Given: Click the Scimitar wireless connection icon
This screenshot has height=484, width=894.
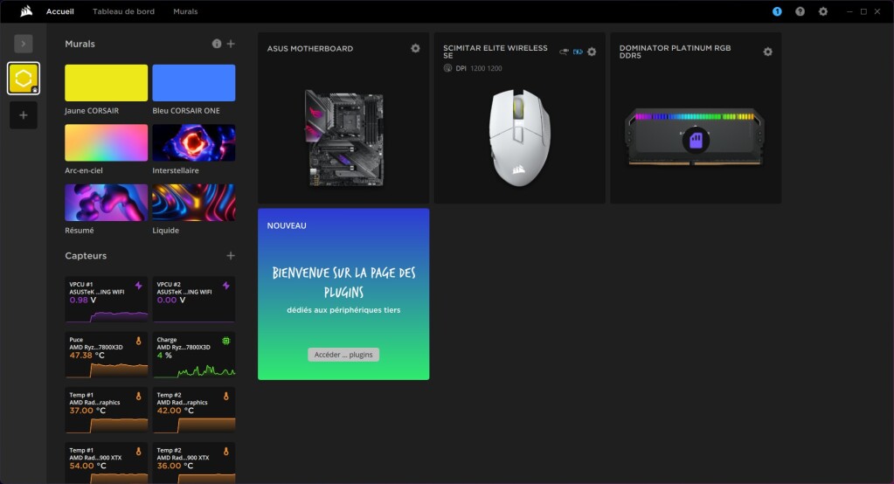Looking at the screenshot, I should pos(564,52).
